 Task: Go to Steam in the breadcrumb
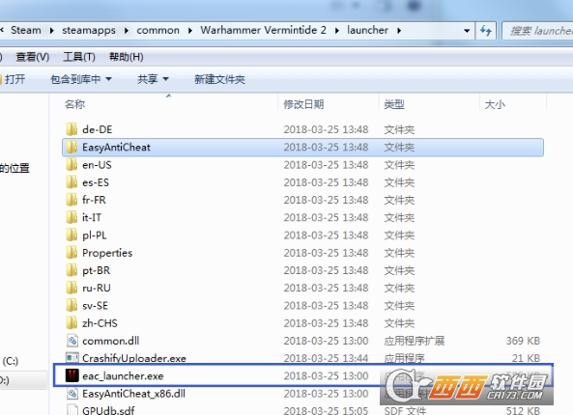(x=25, y=30)
